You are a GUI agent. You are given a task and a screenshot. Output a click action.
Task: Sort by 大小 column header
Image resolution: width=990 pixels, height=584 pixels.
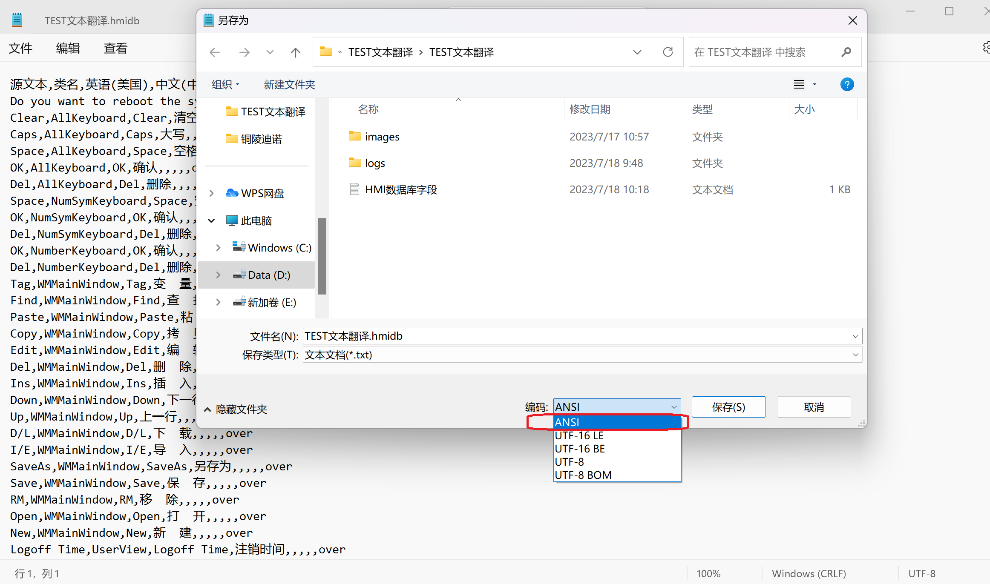coord(804,109)
